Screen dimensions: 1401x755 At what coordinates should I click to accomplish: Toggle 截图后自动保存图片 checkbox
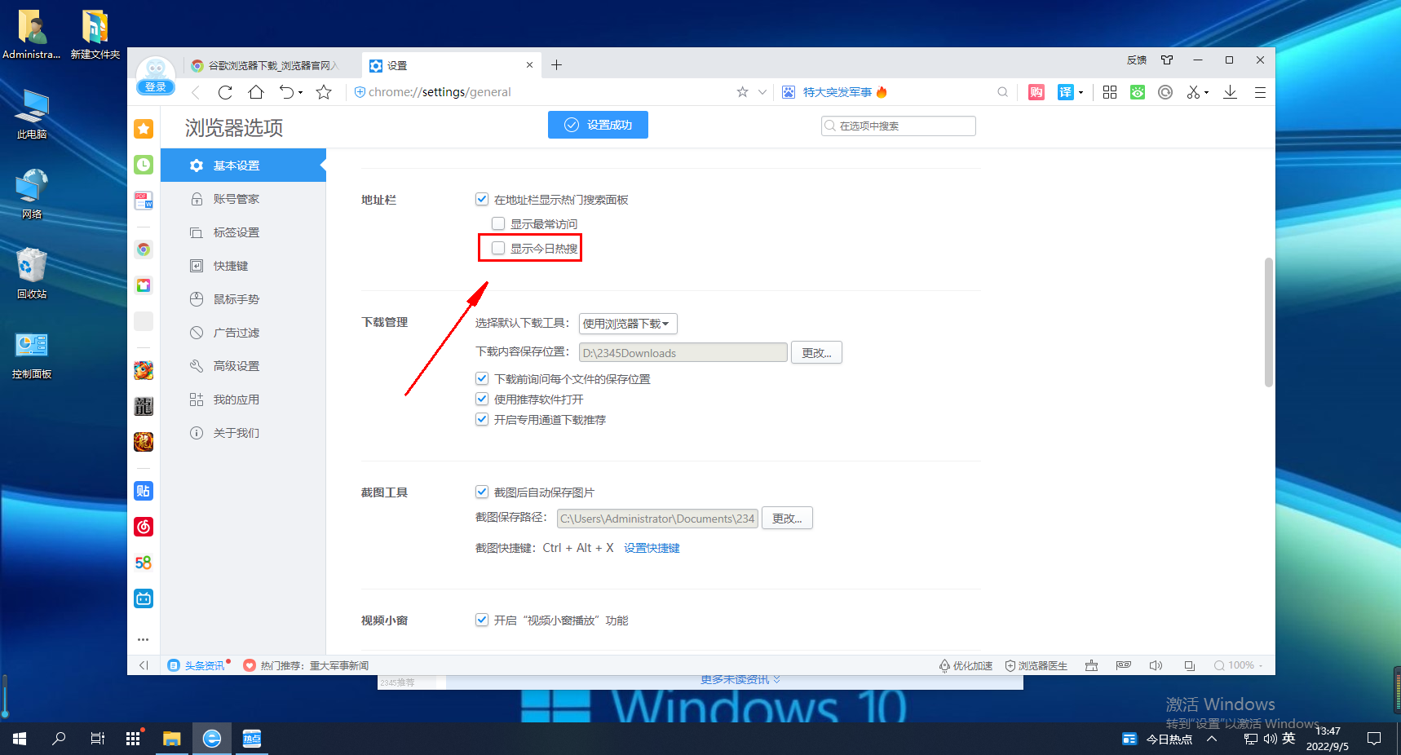coord(482,492)
